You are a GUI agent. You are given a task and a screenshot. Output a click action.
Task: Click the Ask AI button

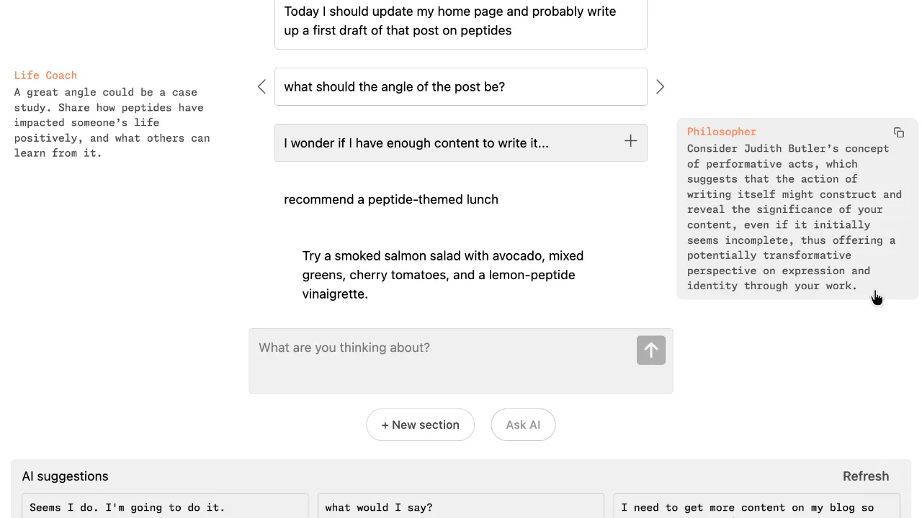tap(523, 424)
